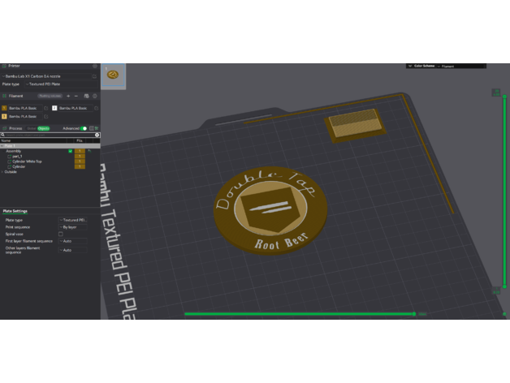
Task: Enable the Spiral vase checkbox
Action: click(x=60, y=234)
